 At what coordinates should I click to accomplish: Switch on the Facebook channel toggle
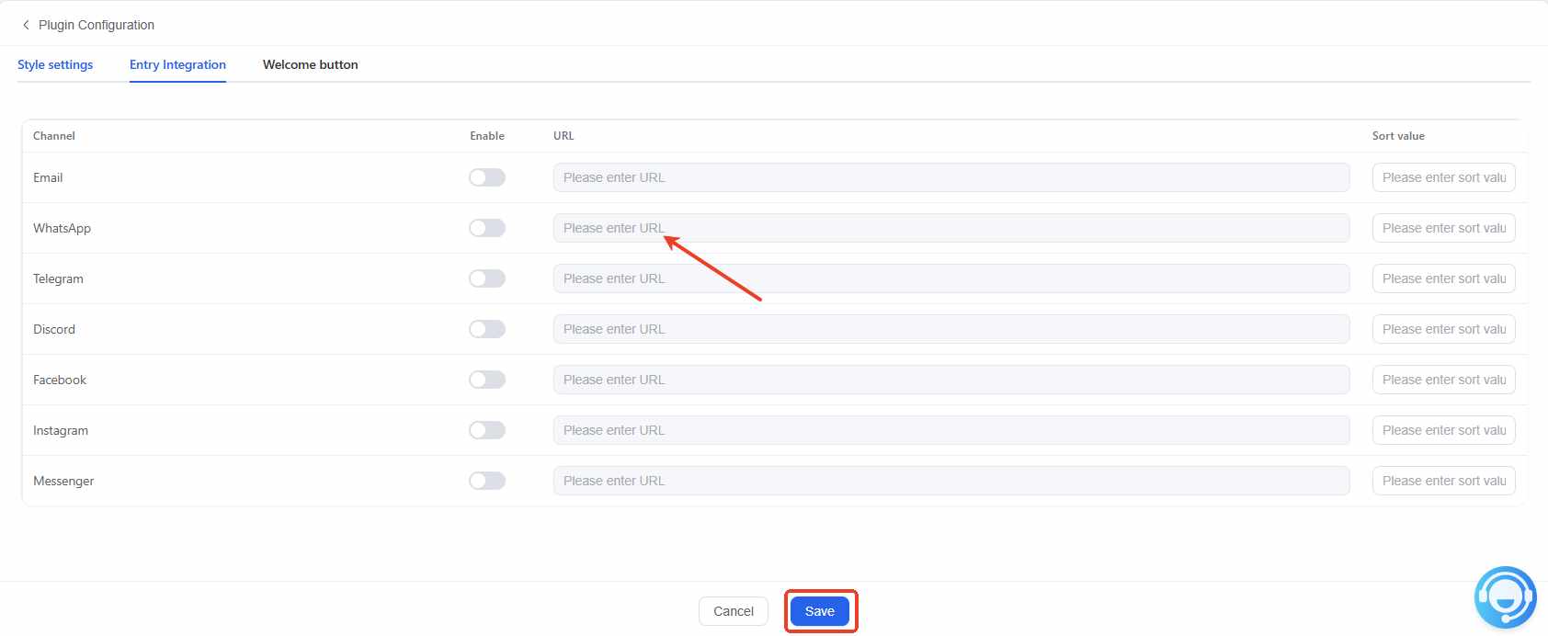coord(487,380)
